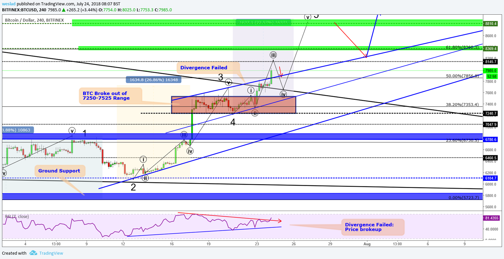
Task: Click the 29 date on time axis
Action: pyautogui.click(x=330, y=244)
